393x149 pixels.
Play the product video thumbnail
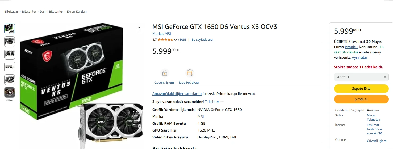point(10,92)
